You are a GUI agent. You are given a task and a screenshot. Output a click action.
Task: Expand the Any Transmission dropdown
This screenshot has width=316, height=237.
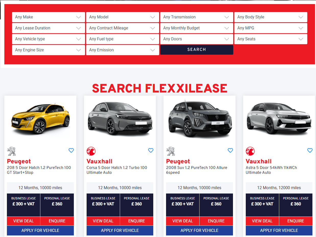click(x=196, y=17)
